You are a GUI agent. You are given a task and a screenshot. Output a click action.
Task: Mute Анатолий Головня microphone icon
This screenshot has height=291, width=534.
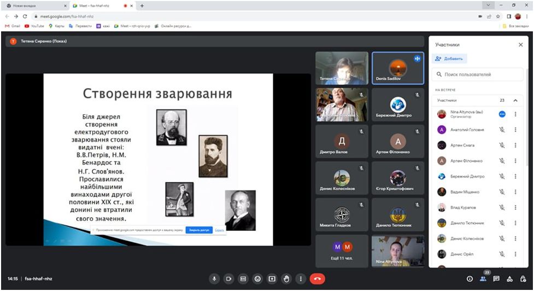502,130
